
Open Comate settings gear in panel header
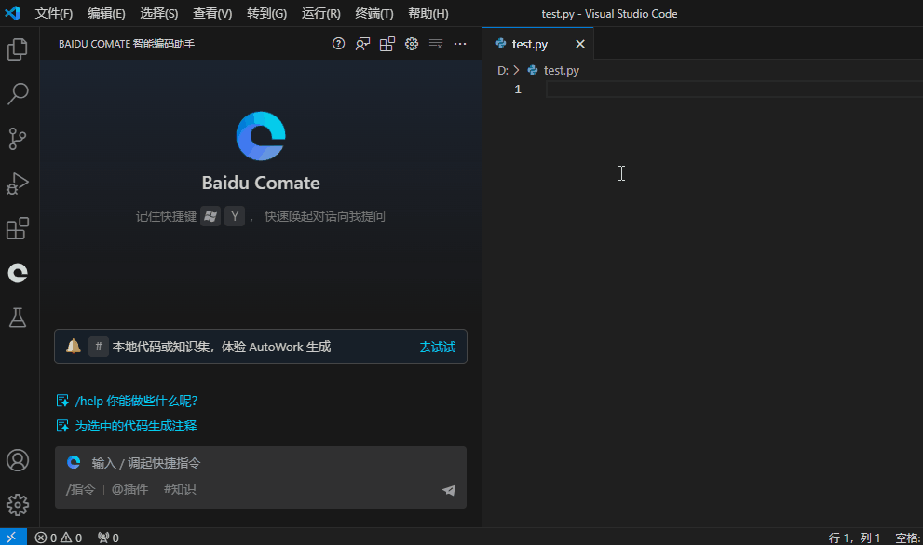pos(412,44)
